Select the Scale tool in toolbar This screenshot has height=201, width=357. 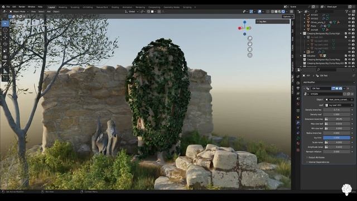click(x=5, y=51)
